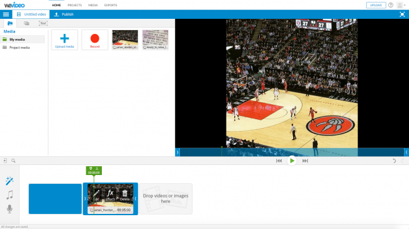Open the user account avatar menu
The width and height of the screenshot is (409, 229).
tap(400, 5)
